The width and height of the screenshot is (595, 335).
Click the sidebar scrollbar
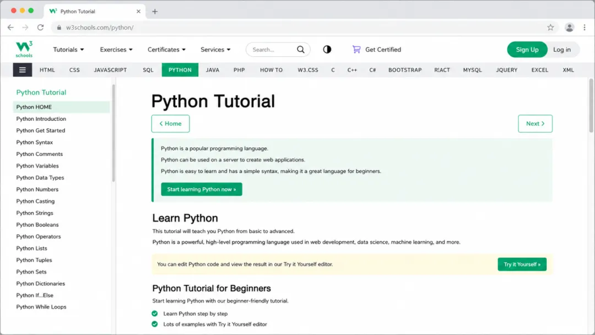pos(113,133)
